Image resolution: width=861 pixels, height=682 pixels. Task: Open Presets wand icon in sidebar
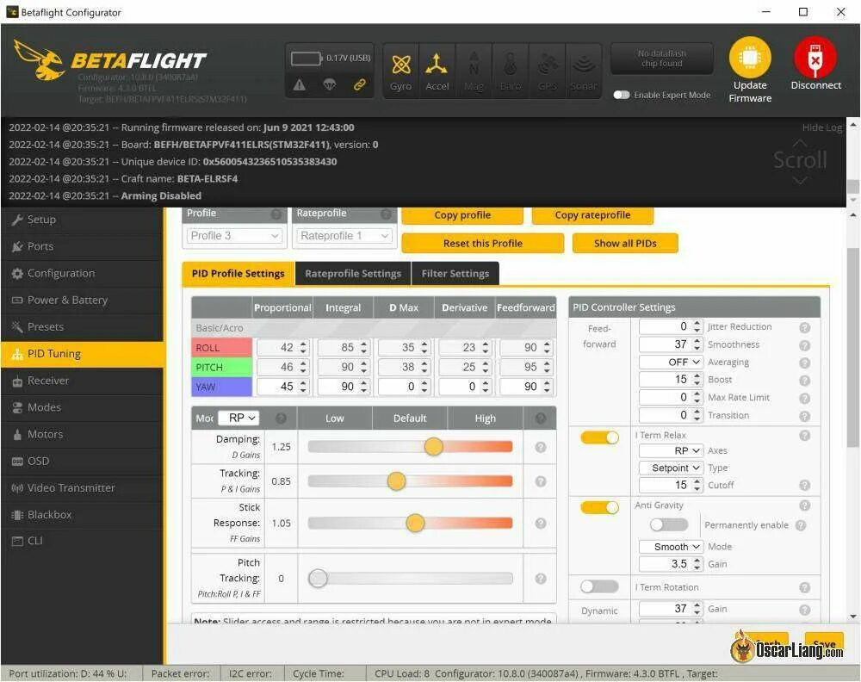coord(17,326)
